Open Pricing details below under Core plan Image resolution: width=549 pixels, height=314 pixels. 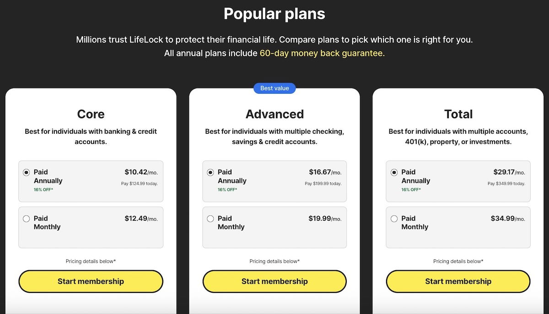[91, 262]
